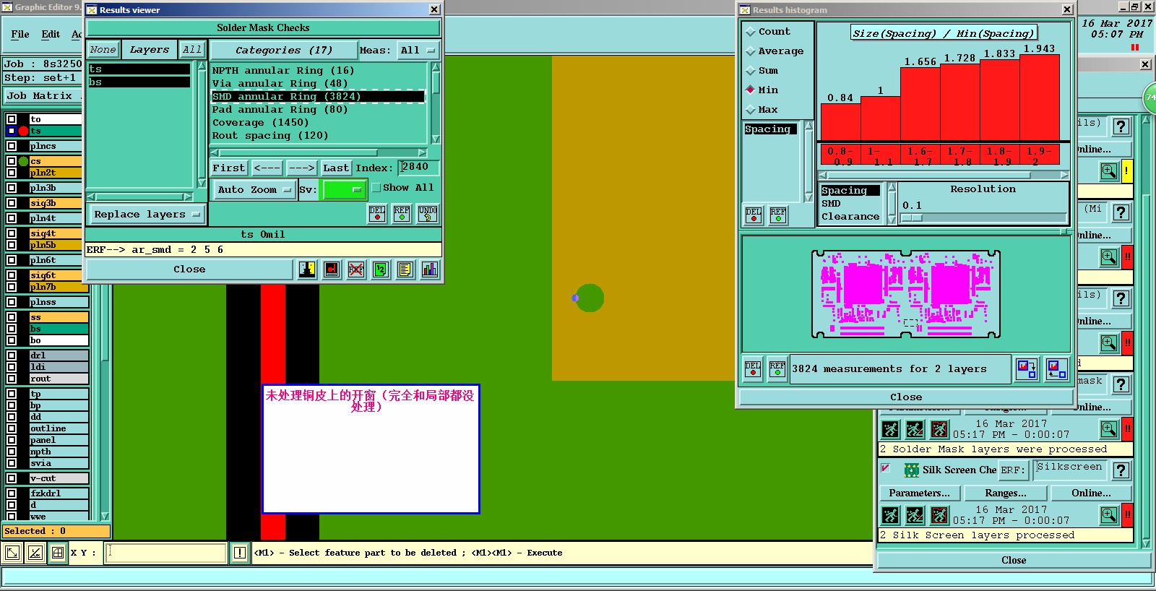
Task: Click the 1.943 histogram bar
Action: click(x=1039, y=98)
